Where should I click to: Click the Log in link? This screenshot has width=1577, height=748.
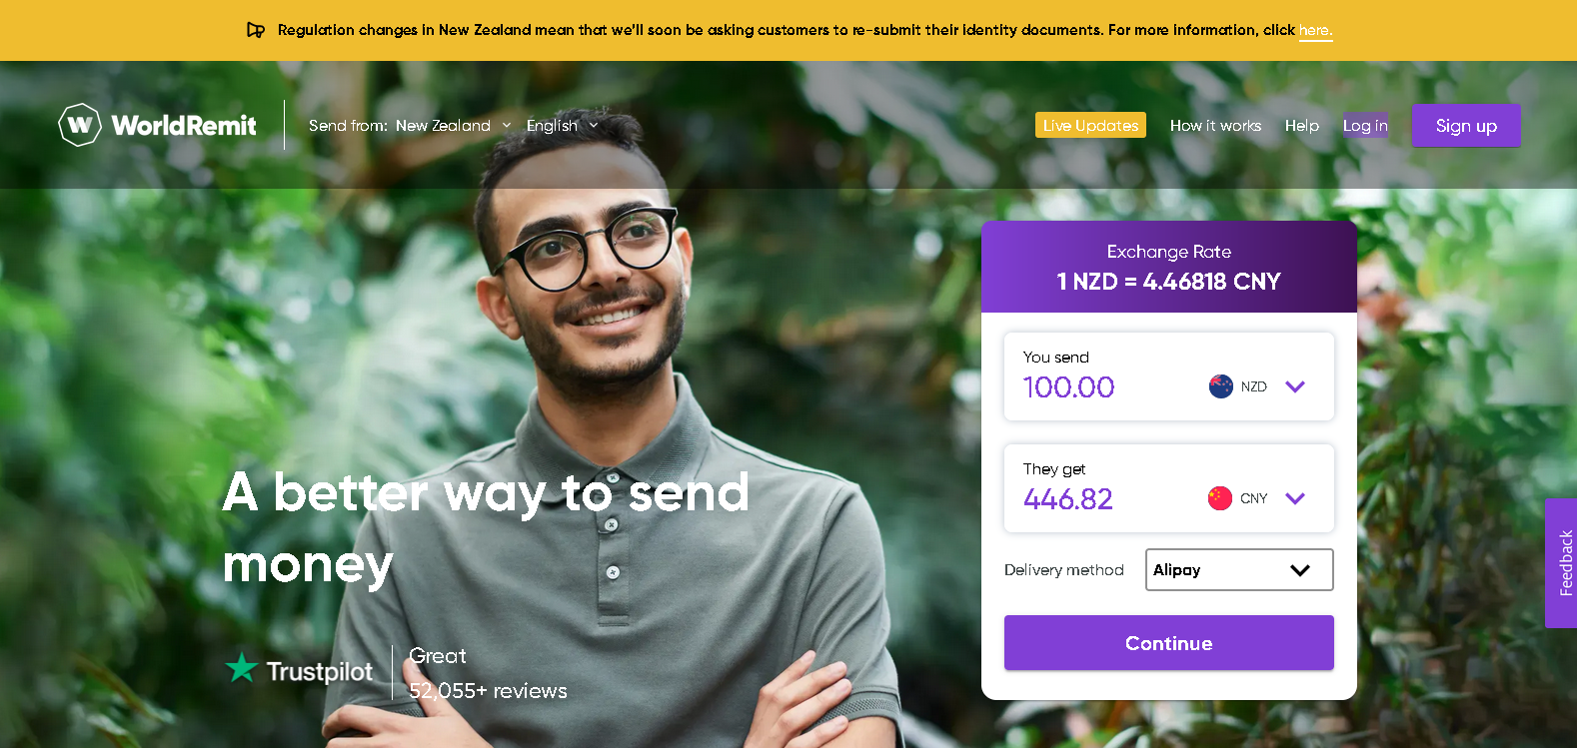coord(1365,126)
